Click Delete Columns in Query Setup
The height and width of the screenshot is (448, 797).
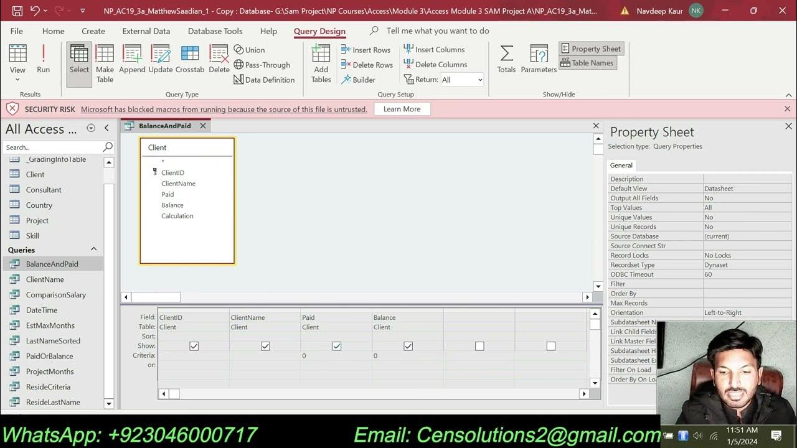pyautogui.click(x=436, y=65)
